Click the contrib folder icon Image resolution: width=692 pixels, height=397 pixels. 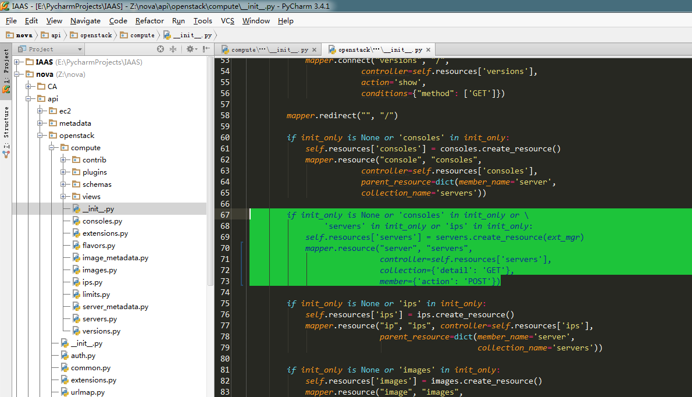(76, 160)
